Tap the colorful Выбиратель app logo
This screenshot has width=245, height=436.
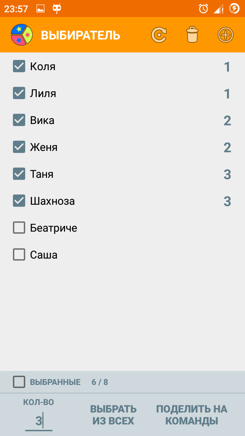click(x=22, y=35)
